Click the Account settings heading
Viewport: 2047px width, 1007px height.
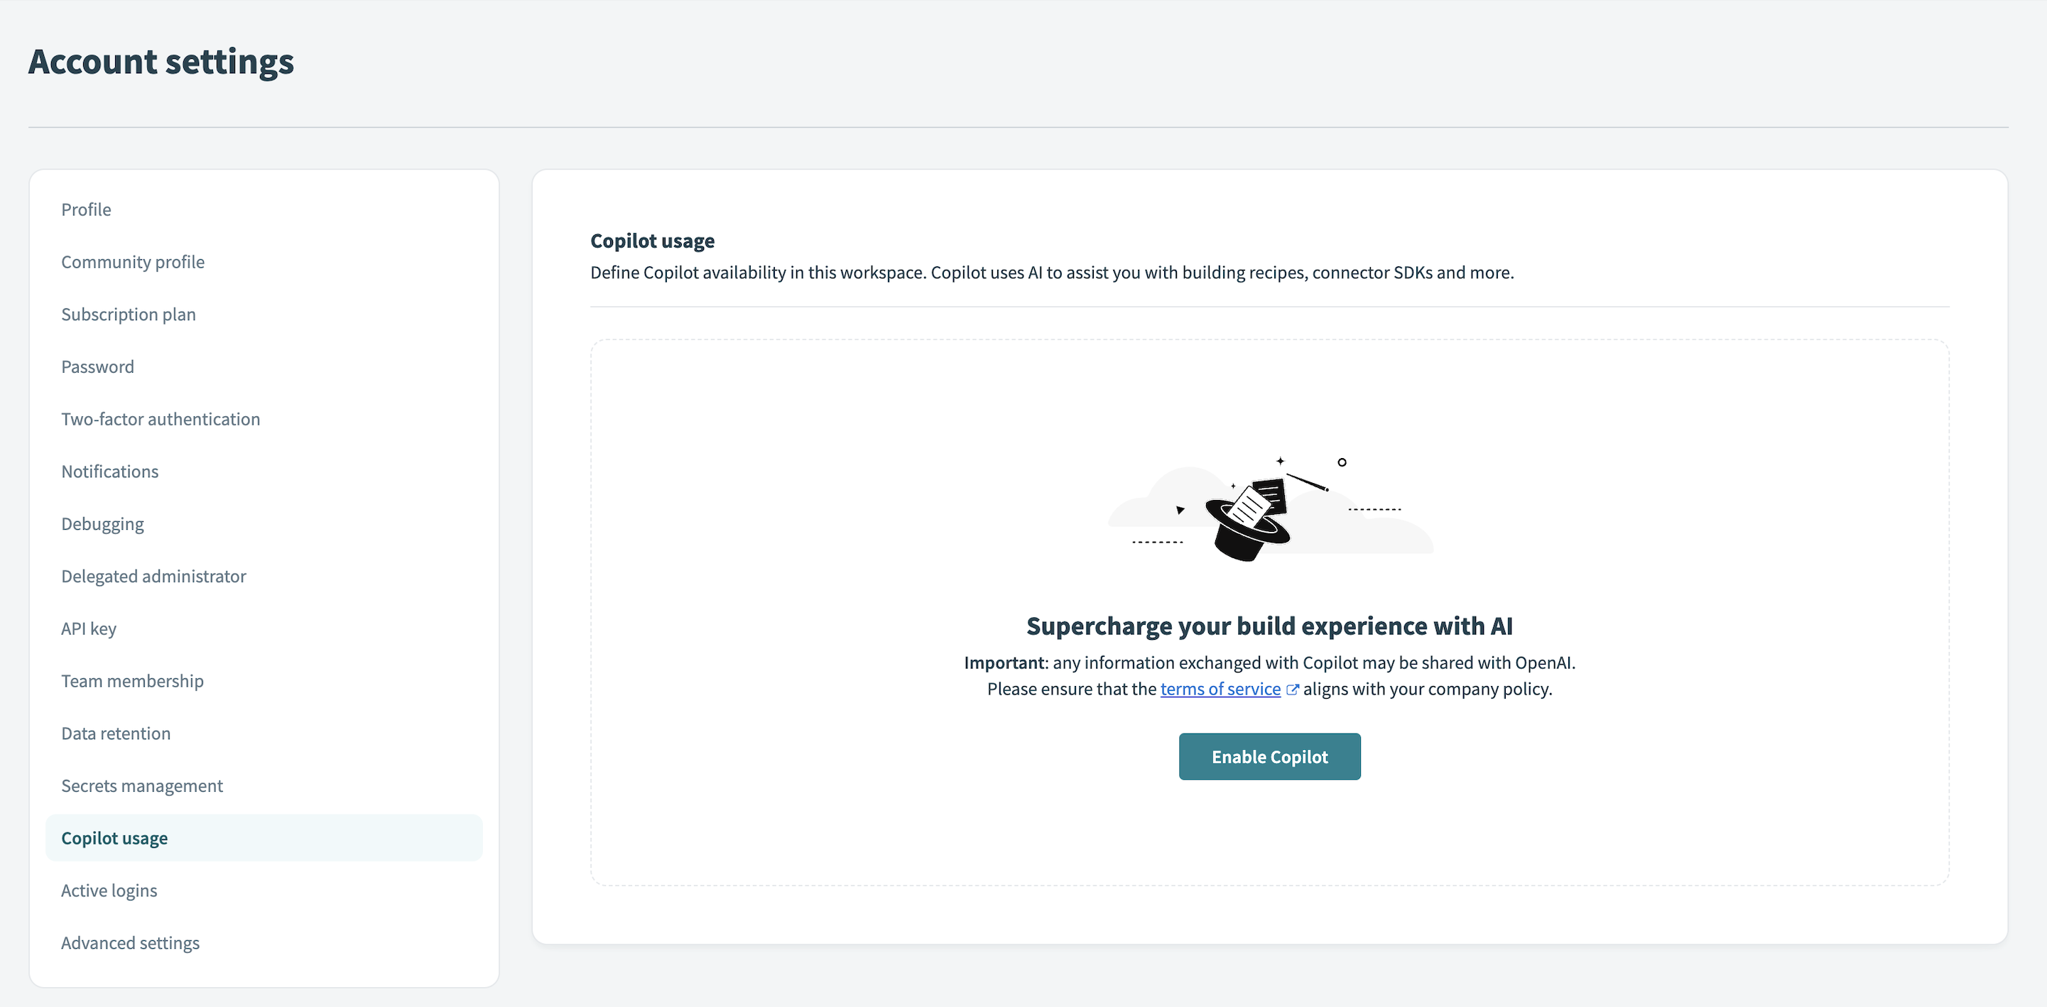(161, 61)
